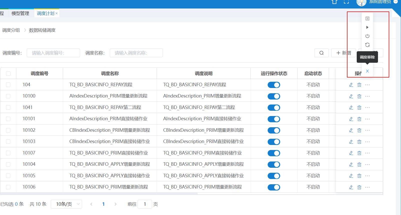The height and width of the screenshot is (215, 401).
Task: Delete row 1041 with trash icon
Action: coord(359,107)
